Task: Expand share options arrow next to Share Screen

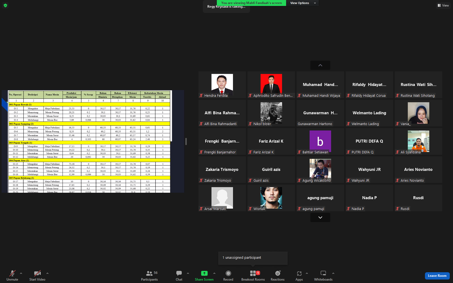Action: tap(214, 273)
